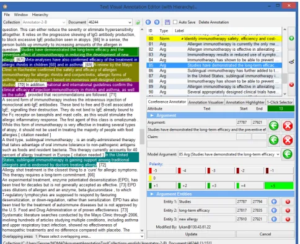Set polarity to -5
300x244 pixels.
click(162, 170)
